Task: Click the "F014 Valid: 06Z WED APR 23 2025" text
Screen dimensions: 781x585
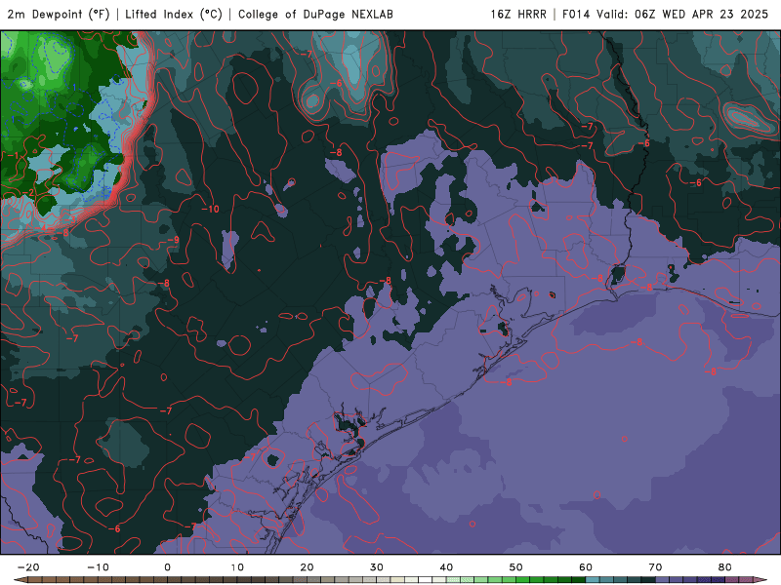Action: click(665, 15)
